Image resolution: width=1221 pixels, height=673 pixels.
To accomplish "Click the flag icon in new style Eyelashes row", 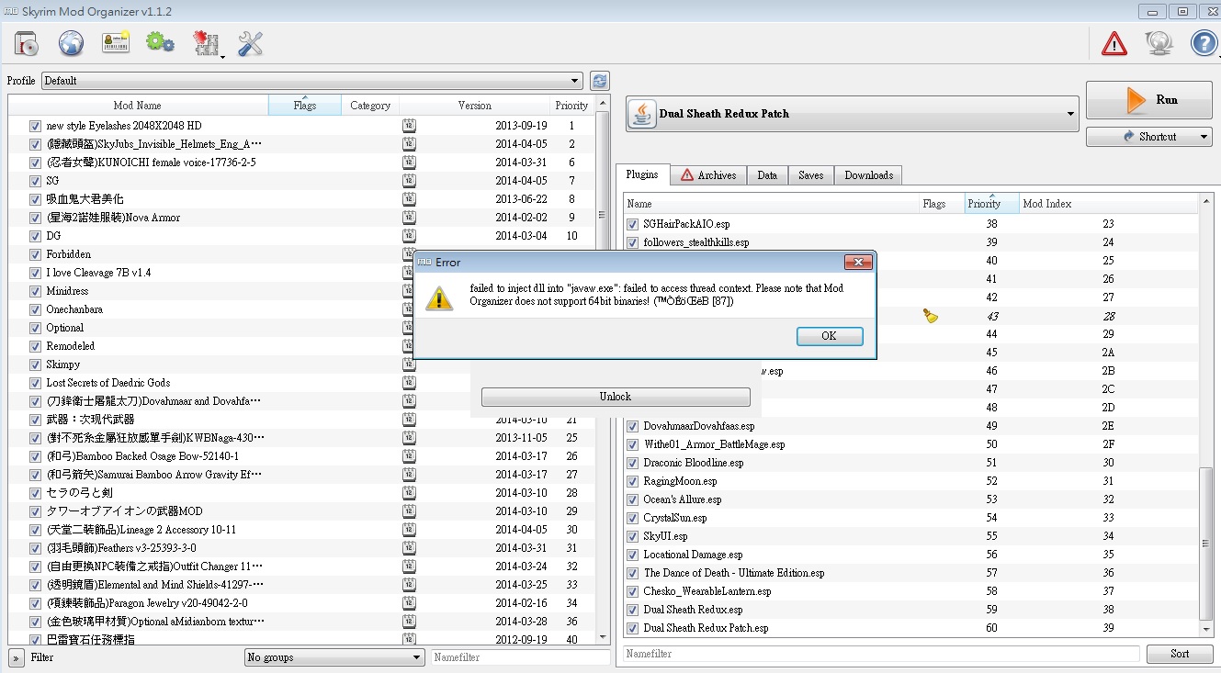I will click(x=409, y=126).
